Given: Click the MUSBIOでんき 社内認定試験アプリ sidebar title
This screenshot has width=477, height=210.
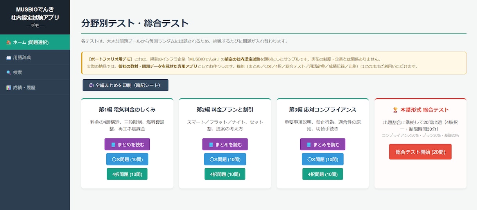Looking at the screenshot, I should tap(35, 13).
